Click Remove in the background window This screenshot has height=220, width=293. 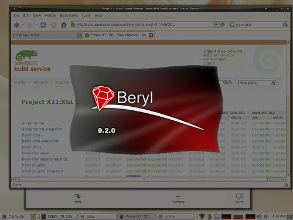click(x=178, y=199)
